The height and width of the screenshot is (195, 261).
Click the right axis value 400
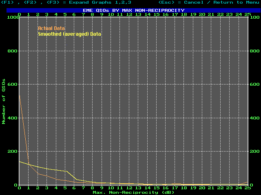pyautogui.click(x=254, y=118)
